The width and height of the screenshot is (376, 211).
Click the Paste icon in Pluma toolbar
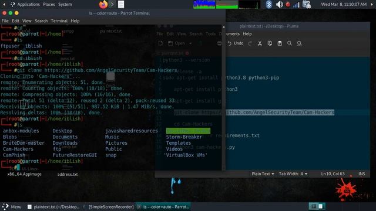tap(280, 43)
